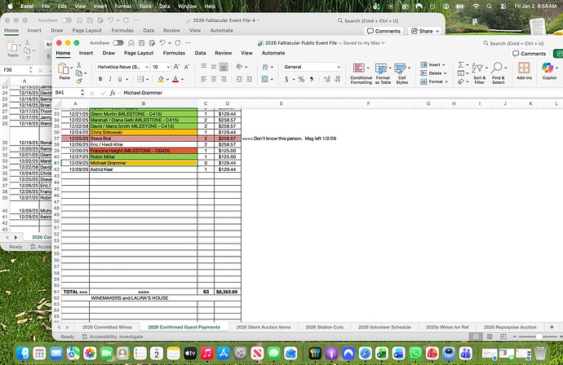Apply Comma Style number format
This screenshot has height=365, width=563.
tap(312, 79)
